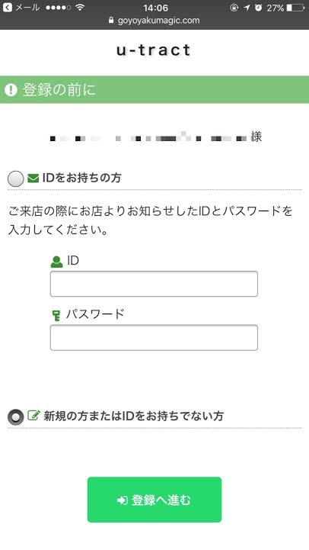The height and width of the screenshot is (550, 309).
Task: Tap the alarm clock status icon
Action: pos(258,8)
